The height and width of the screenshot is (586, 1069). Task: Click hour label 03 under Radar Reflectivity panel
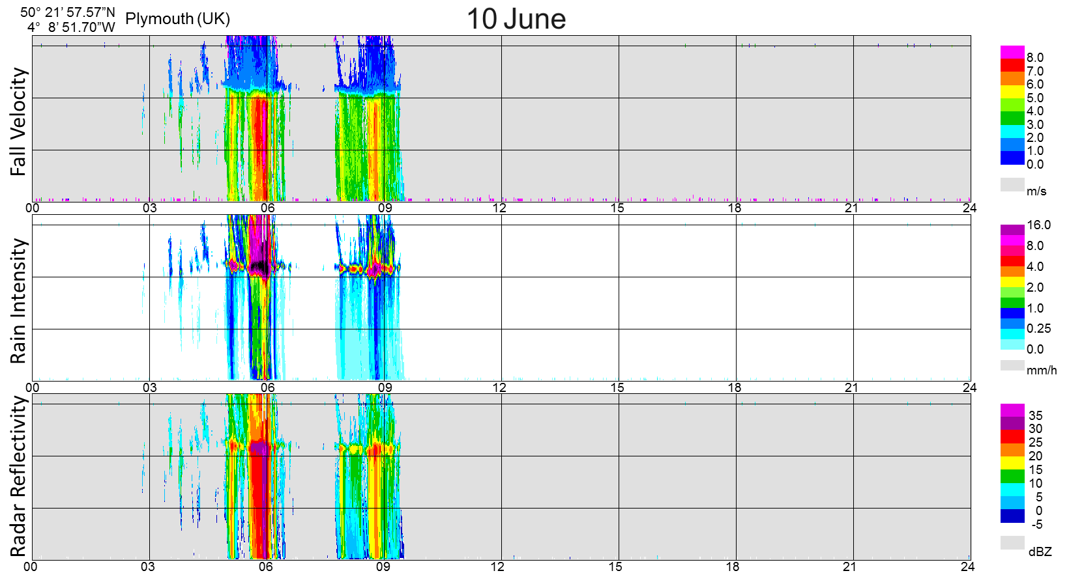point(148,566)
